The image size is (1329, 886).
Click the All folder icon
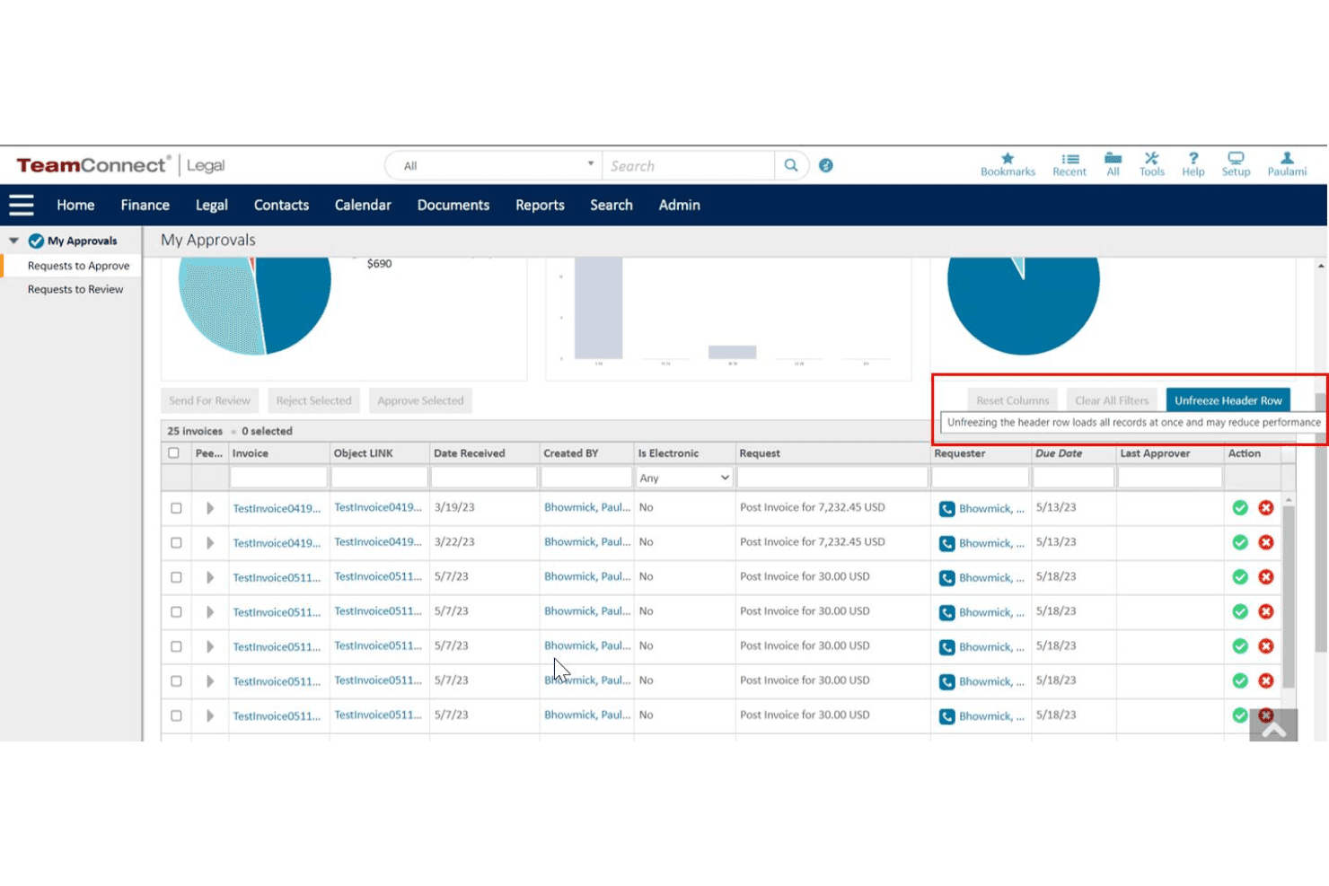coord(1113,159)
